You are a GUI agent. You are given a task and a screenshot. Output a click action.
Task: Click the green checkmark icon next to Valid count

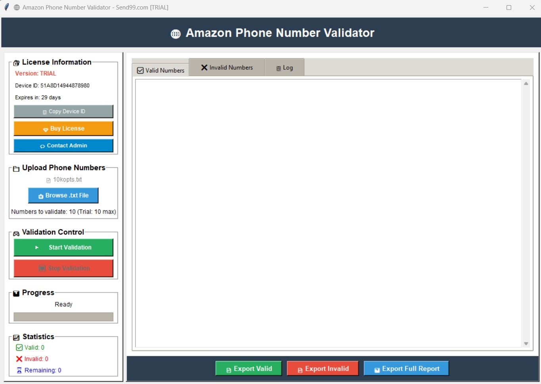[19, 348]
